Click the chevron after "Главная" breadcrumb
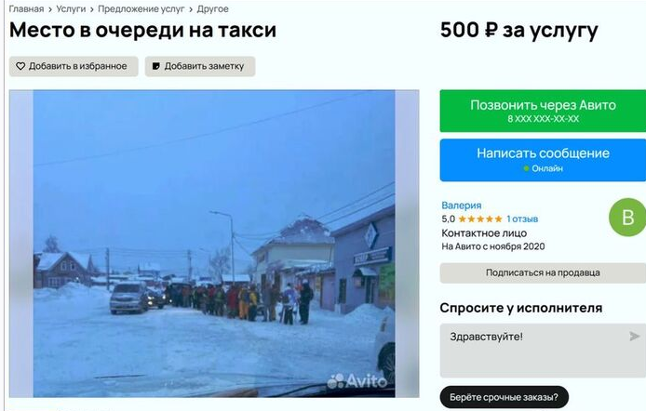This screenshot has height=411, width=646. click(50, 9)
